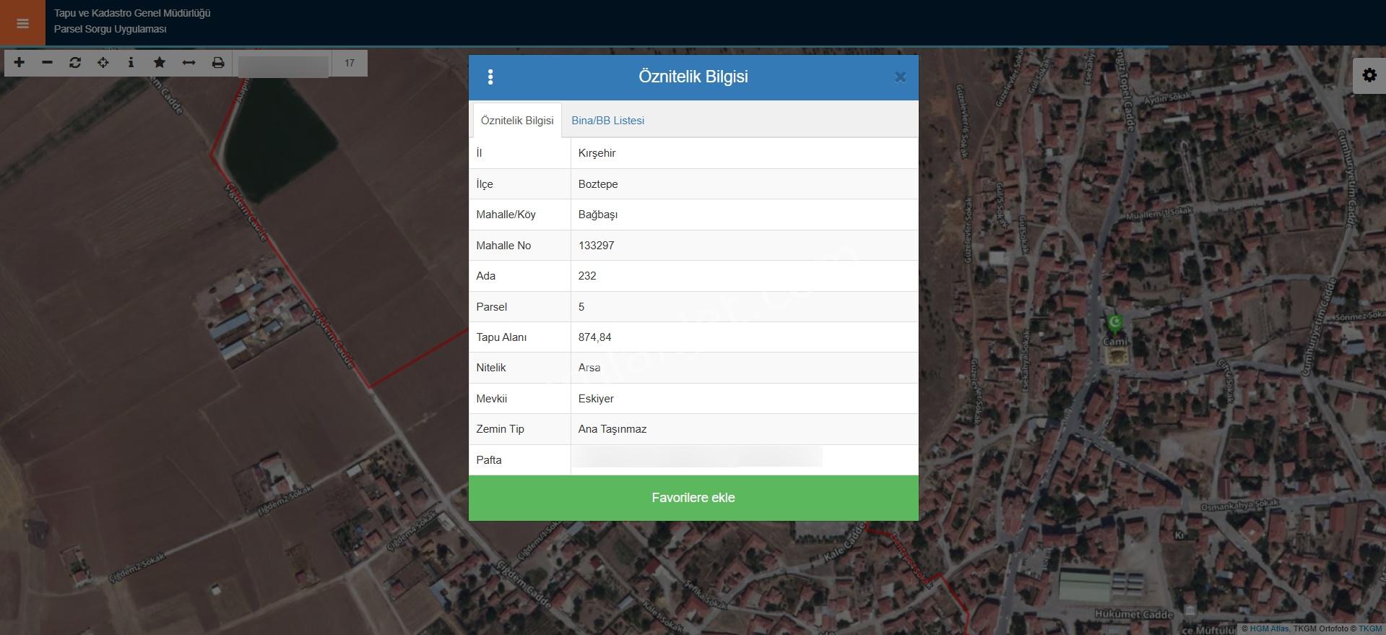Click the Mevkii value Eskiyer
Image resolution: width=1386 pixels, height=635 pixels.
596,399
